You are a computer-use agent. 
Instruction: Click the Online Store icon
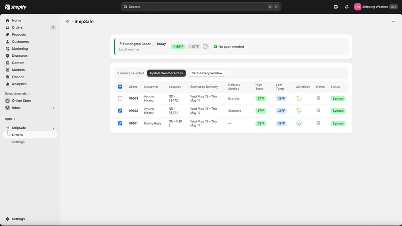[7, 101]
